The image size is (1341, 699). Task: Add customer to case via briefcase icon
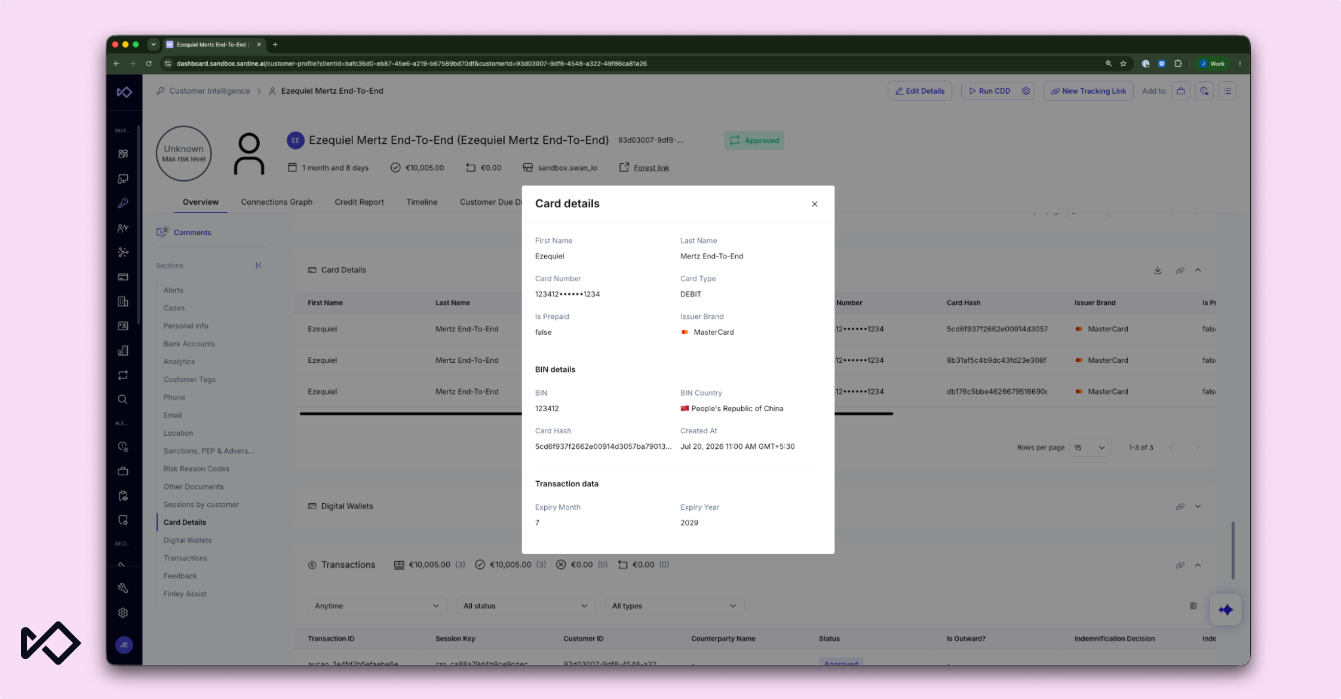click(1181, 91)
